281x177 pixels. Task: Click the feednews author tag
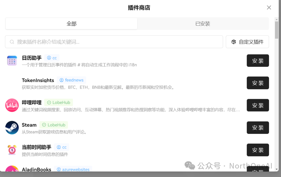click(x=72, y=80)
